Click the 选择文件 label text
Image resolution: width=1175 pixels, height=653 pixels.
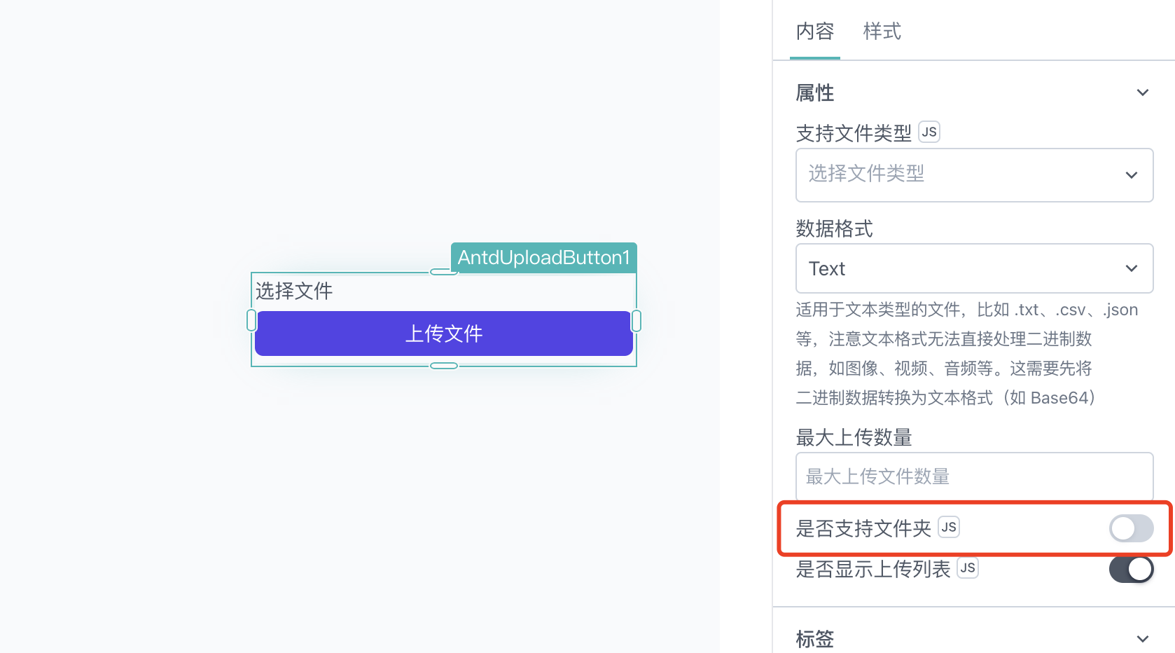click(x=294, y=291)
